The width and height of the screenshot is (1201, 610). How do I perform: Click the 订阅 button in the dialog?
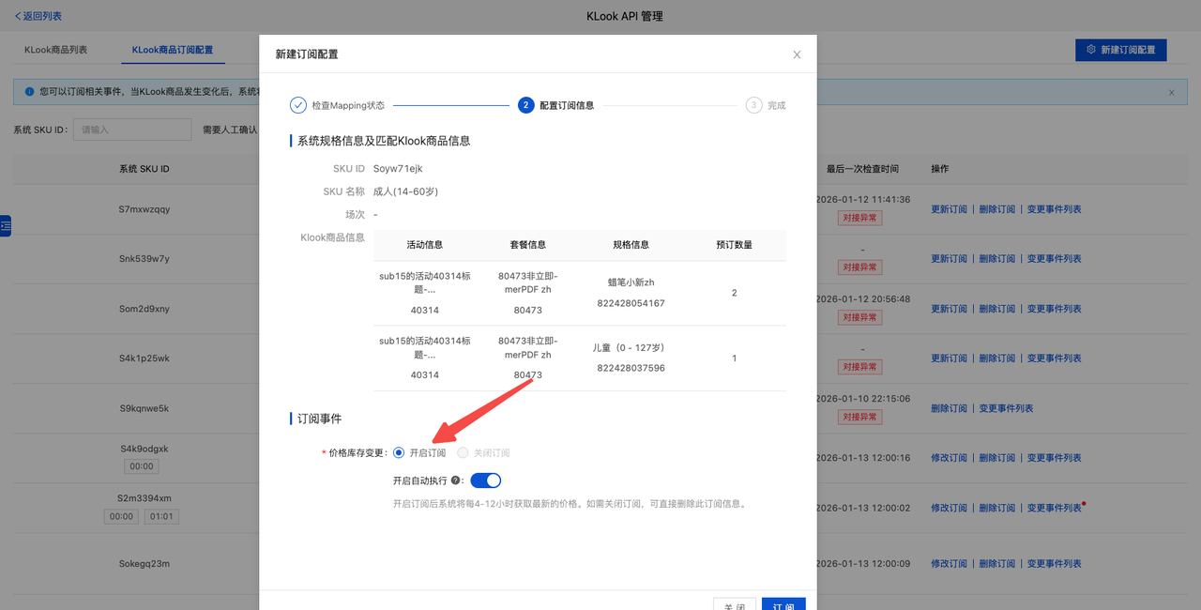click(783, 605)
